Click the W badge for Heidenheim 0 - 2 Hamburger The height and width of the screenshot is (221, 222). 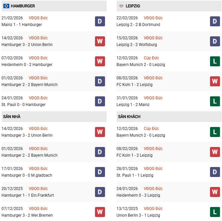[100, 61]
